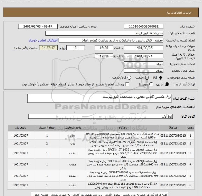Screen dimensions: 202x196
Task: Click the response deadline date 1401/03/05
Action: (x=144, y=48)
